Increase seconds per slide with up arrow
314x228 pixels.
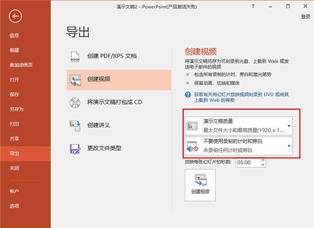(263, 160)
